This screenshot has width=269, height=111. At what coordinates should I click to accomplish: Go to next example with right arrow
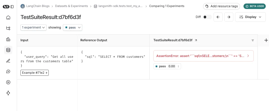229,17
